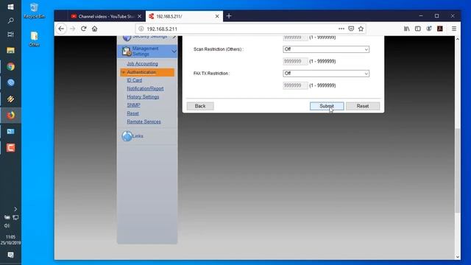Launch Google Chrome from the taskbar
Screen dimensions: 471x265
click(x=10, y=67)
